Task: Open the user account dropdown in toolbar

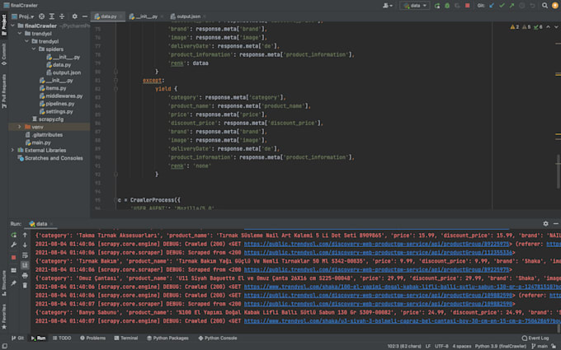Action: coord(388,6)
